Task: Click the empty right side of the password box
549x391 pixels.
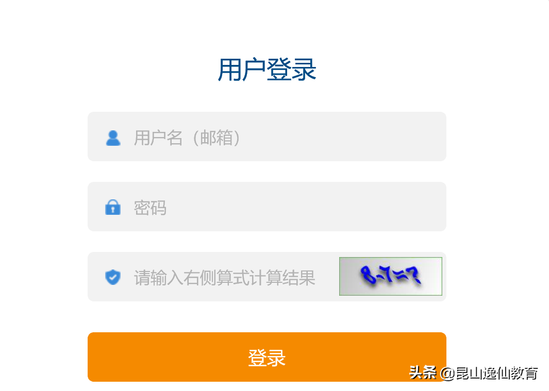Action: (x=315, y=207)
